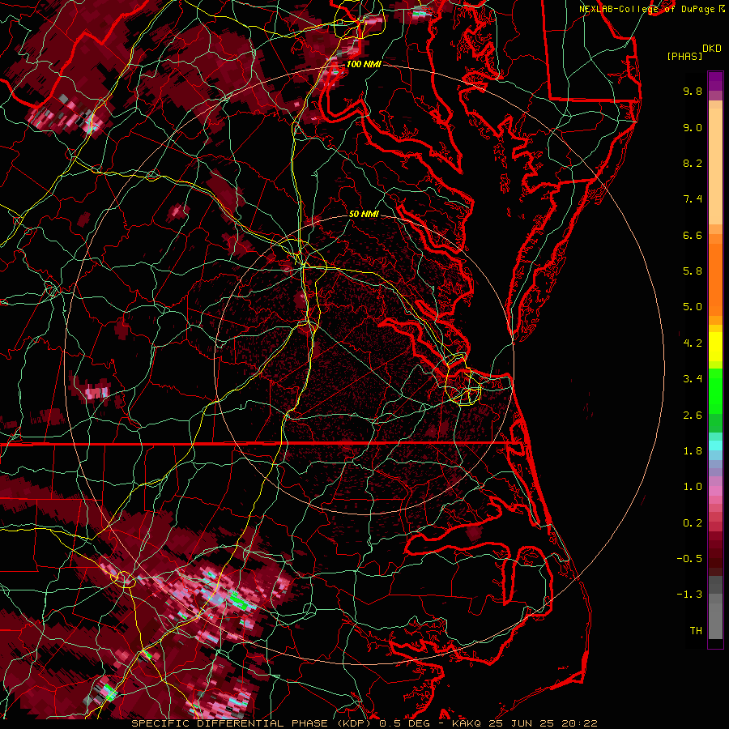Pick the pink color scale segment

coord(715,491)
